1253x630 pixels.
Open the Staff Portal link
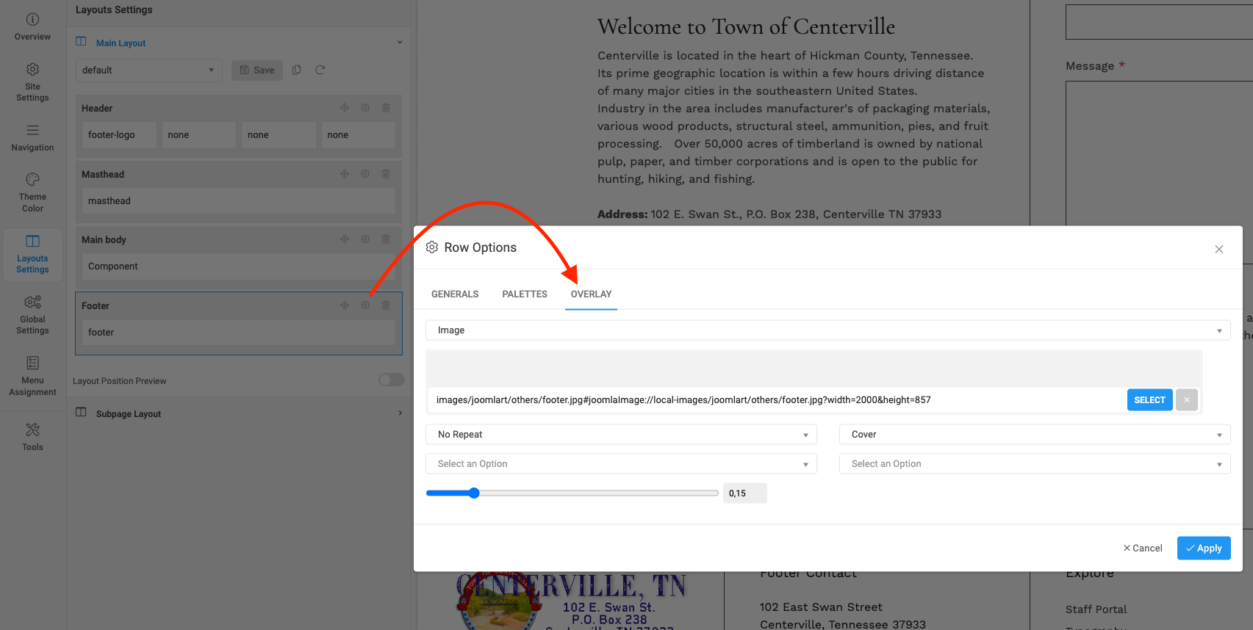tap(1096, 609)
